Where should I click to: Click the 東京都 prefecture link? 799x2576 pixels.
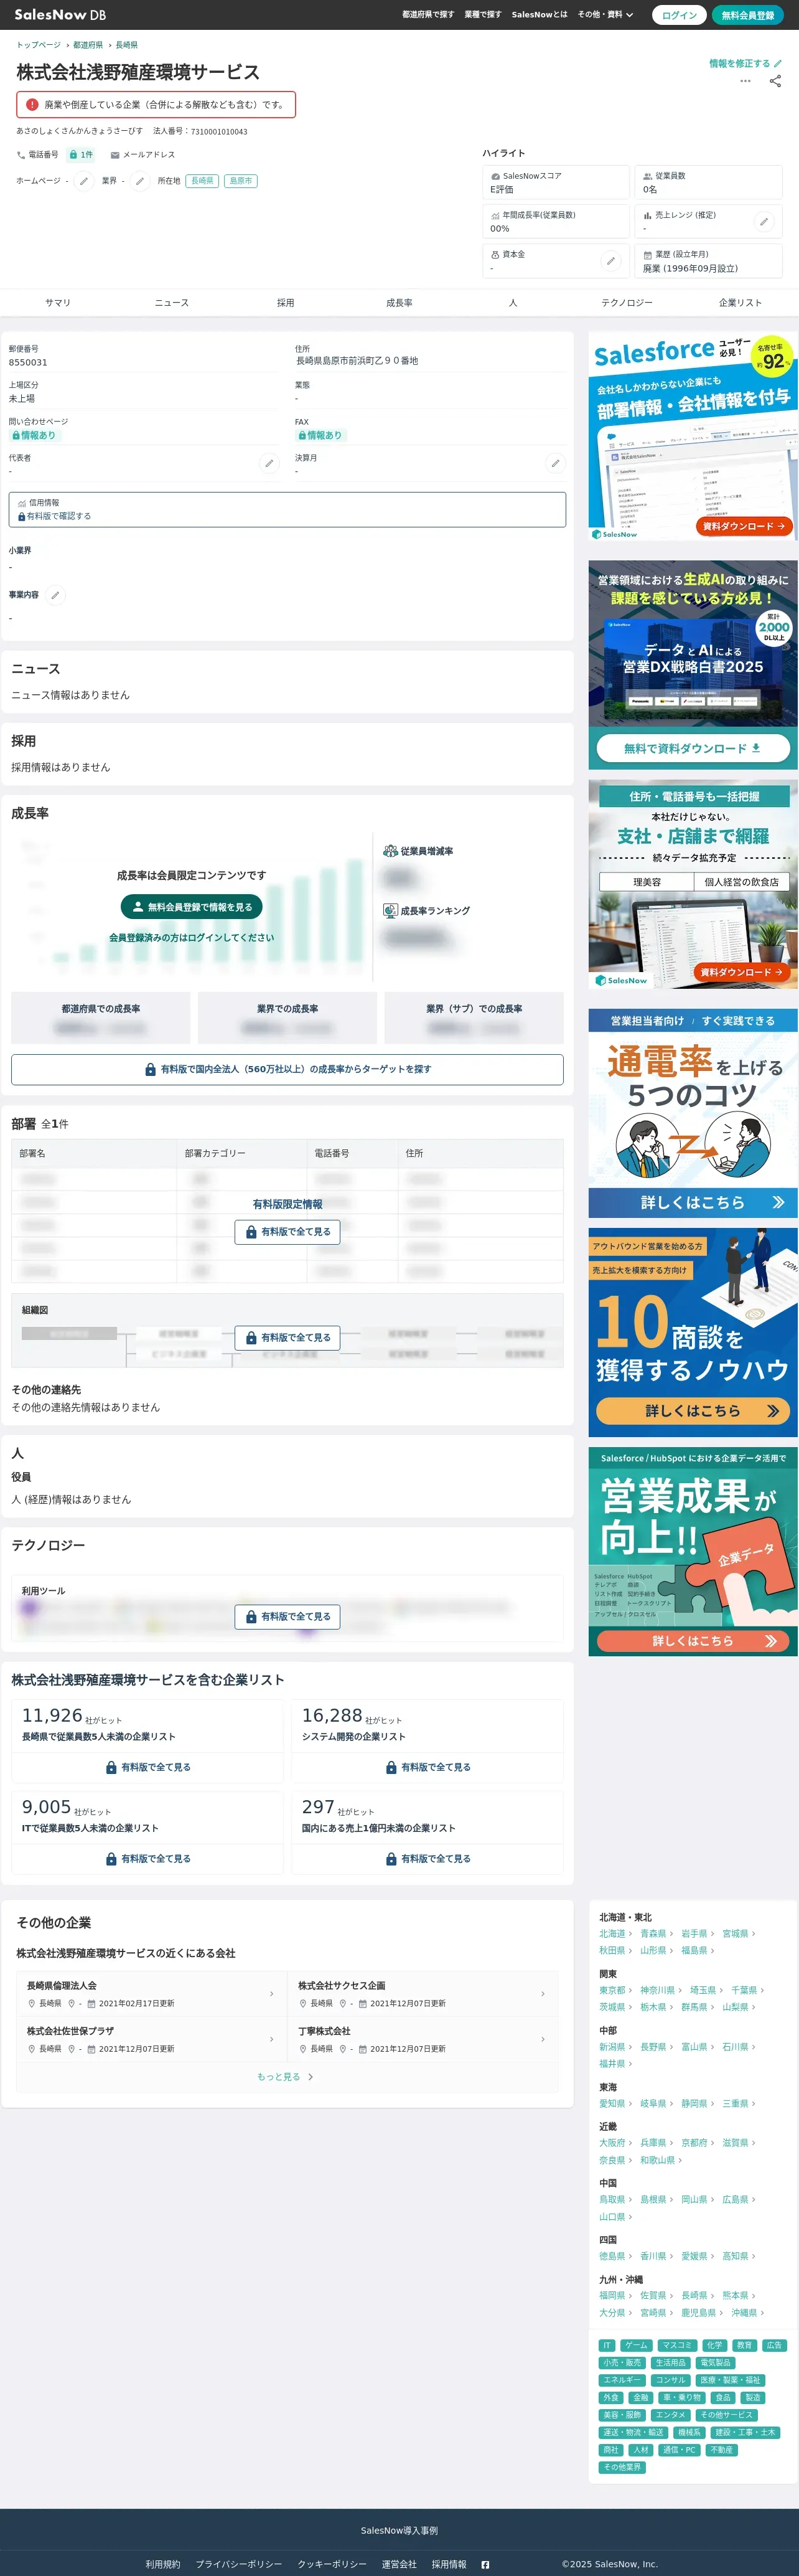[x=612, y=1991]
